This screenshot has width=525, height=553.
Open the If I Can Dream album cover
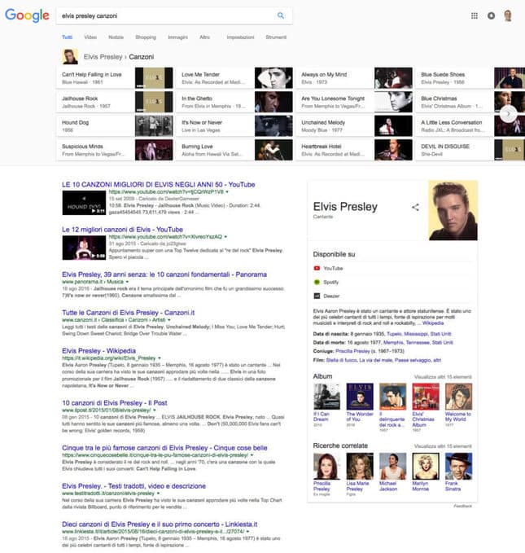pyautogui.click(x=327, y=397)
